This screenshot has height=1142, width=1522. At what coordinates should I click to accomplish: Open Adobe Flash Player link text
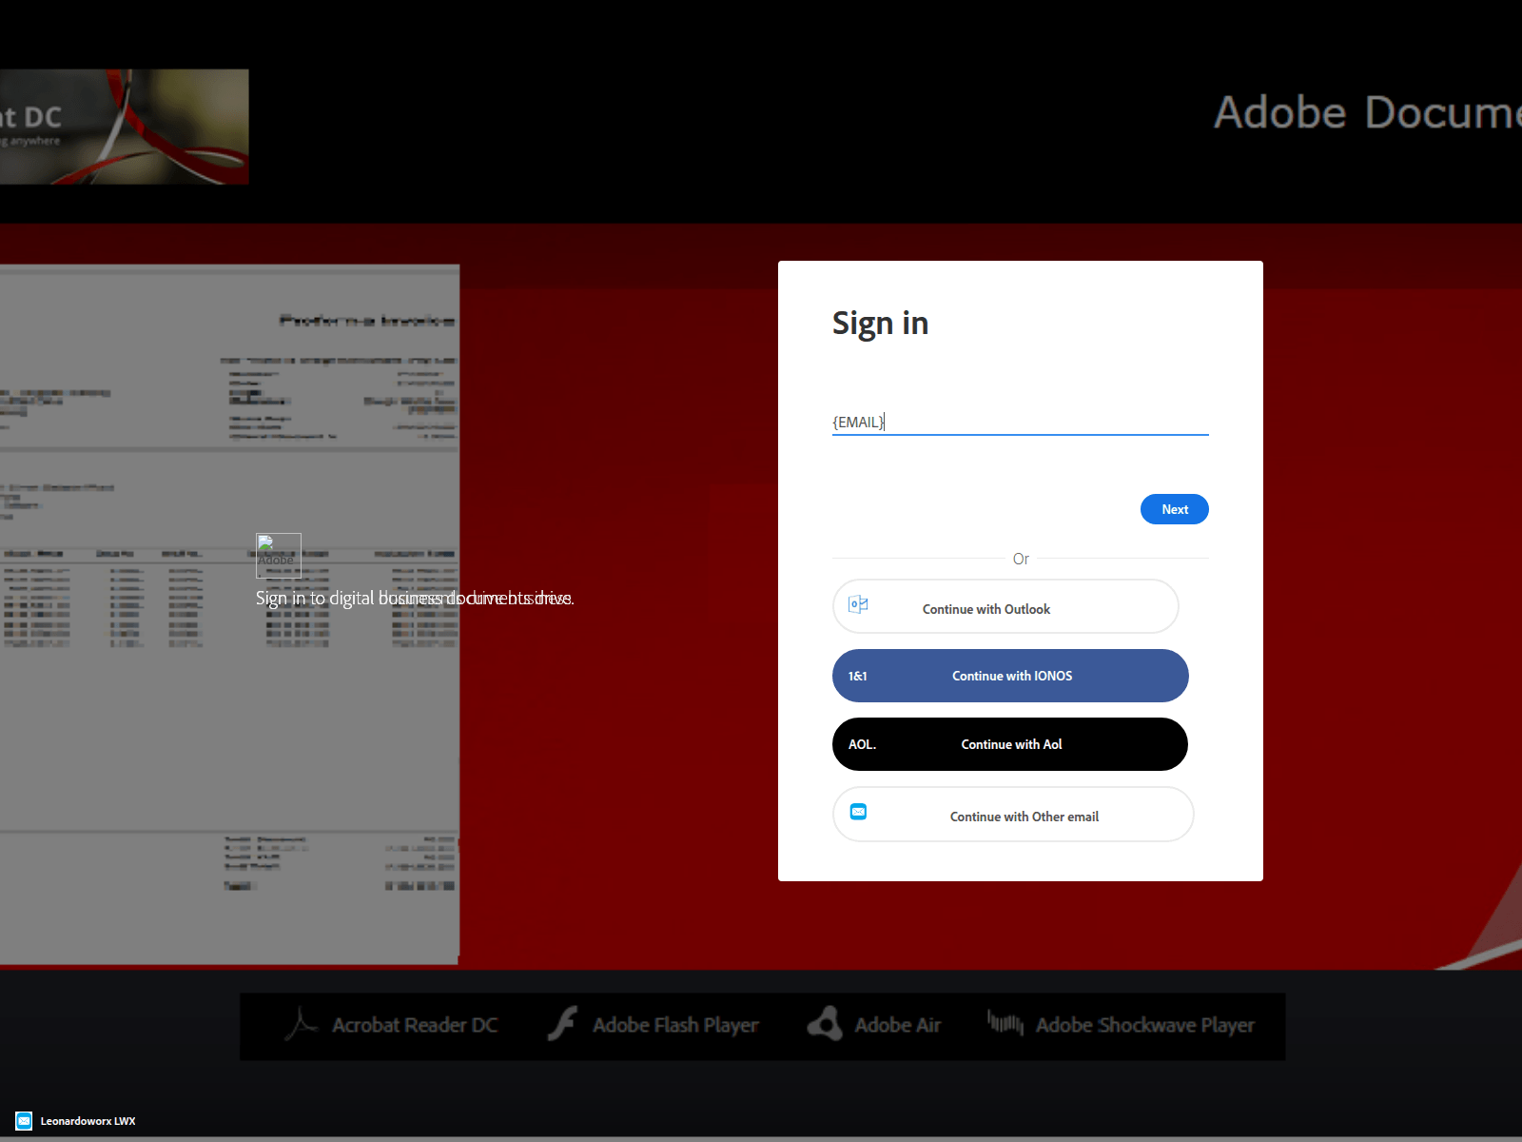pyautogui.click(x=675, y=1025)
